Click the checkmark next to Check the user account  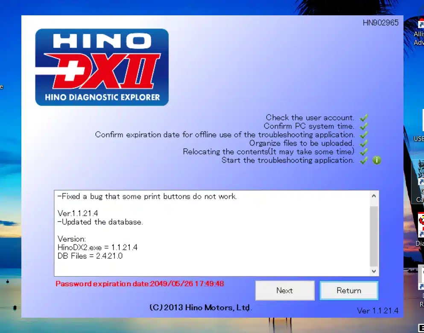(363, 118)
